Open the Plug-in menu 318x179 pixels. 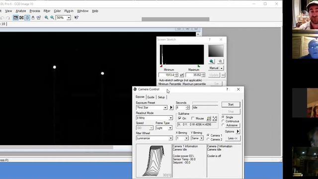pyautogui.click(x=69, y=11)
